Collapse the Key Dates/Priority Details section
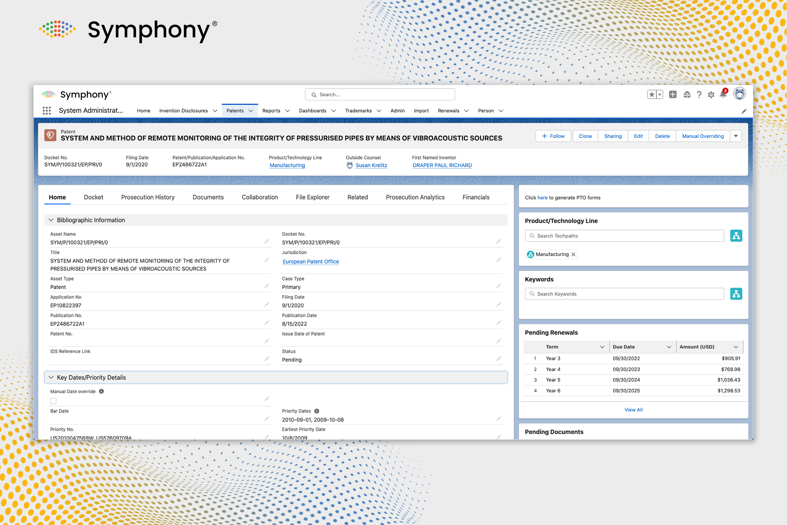The image size is (787, 525). pos(51,377)
